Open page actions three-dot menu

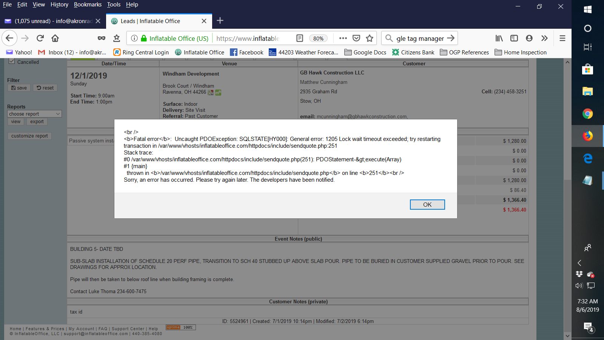(x=343, y=38)
